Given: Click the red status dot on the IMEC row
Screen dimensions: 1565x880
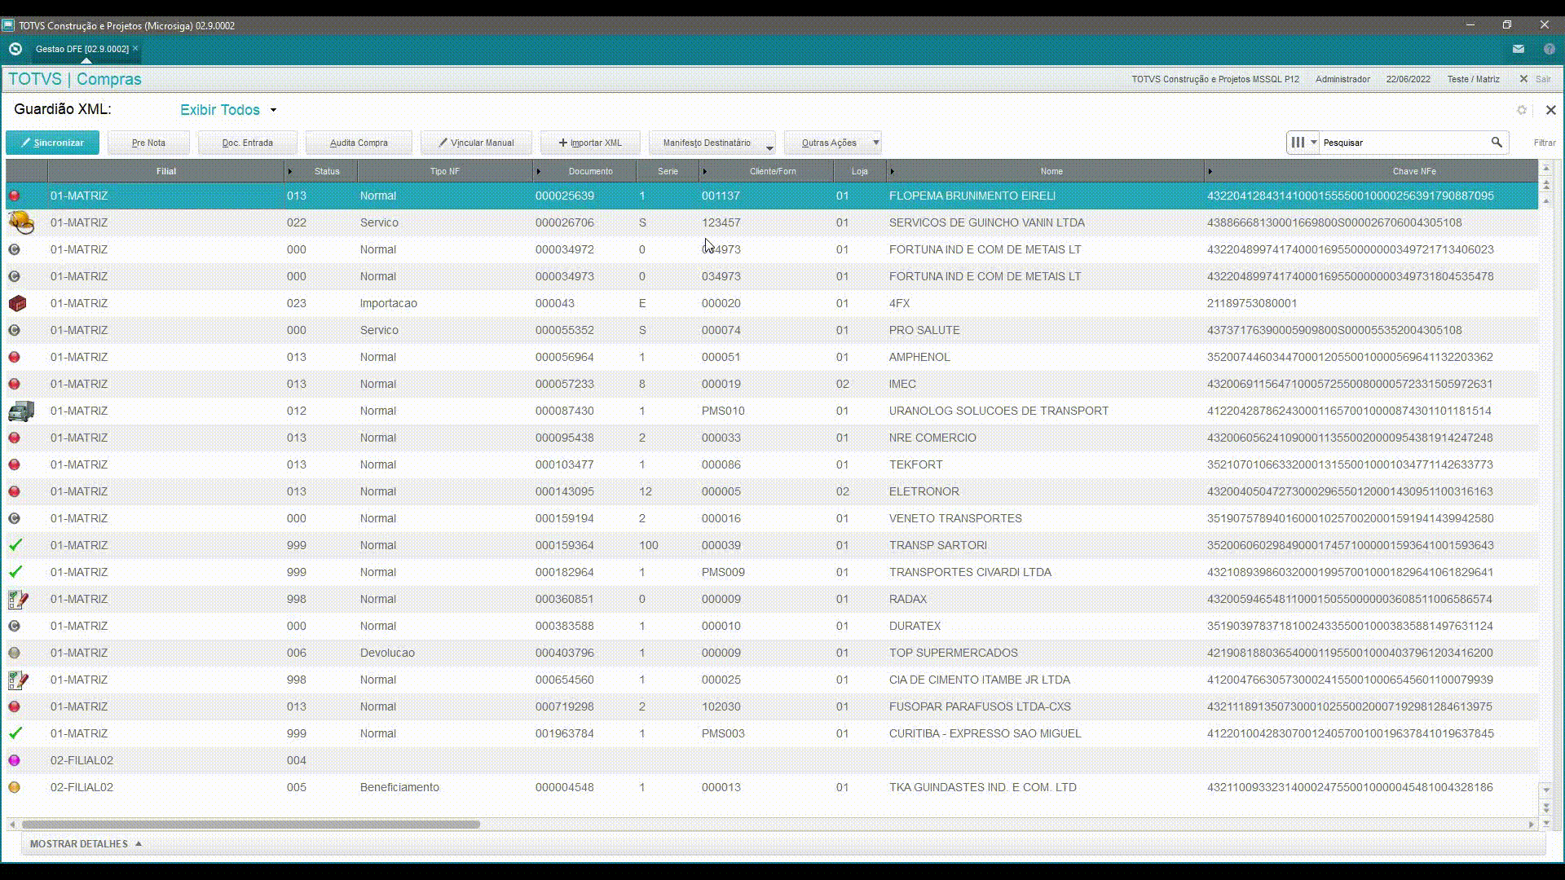Looking at the screenshot, I should (15, 384).
